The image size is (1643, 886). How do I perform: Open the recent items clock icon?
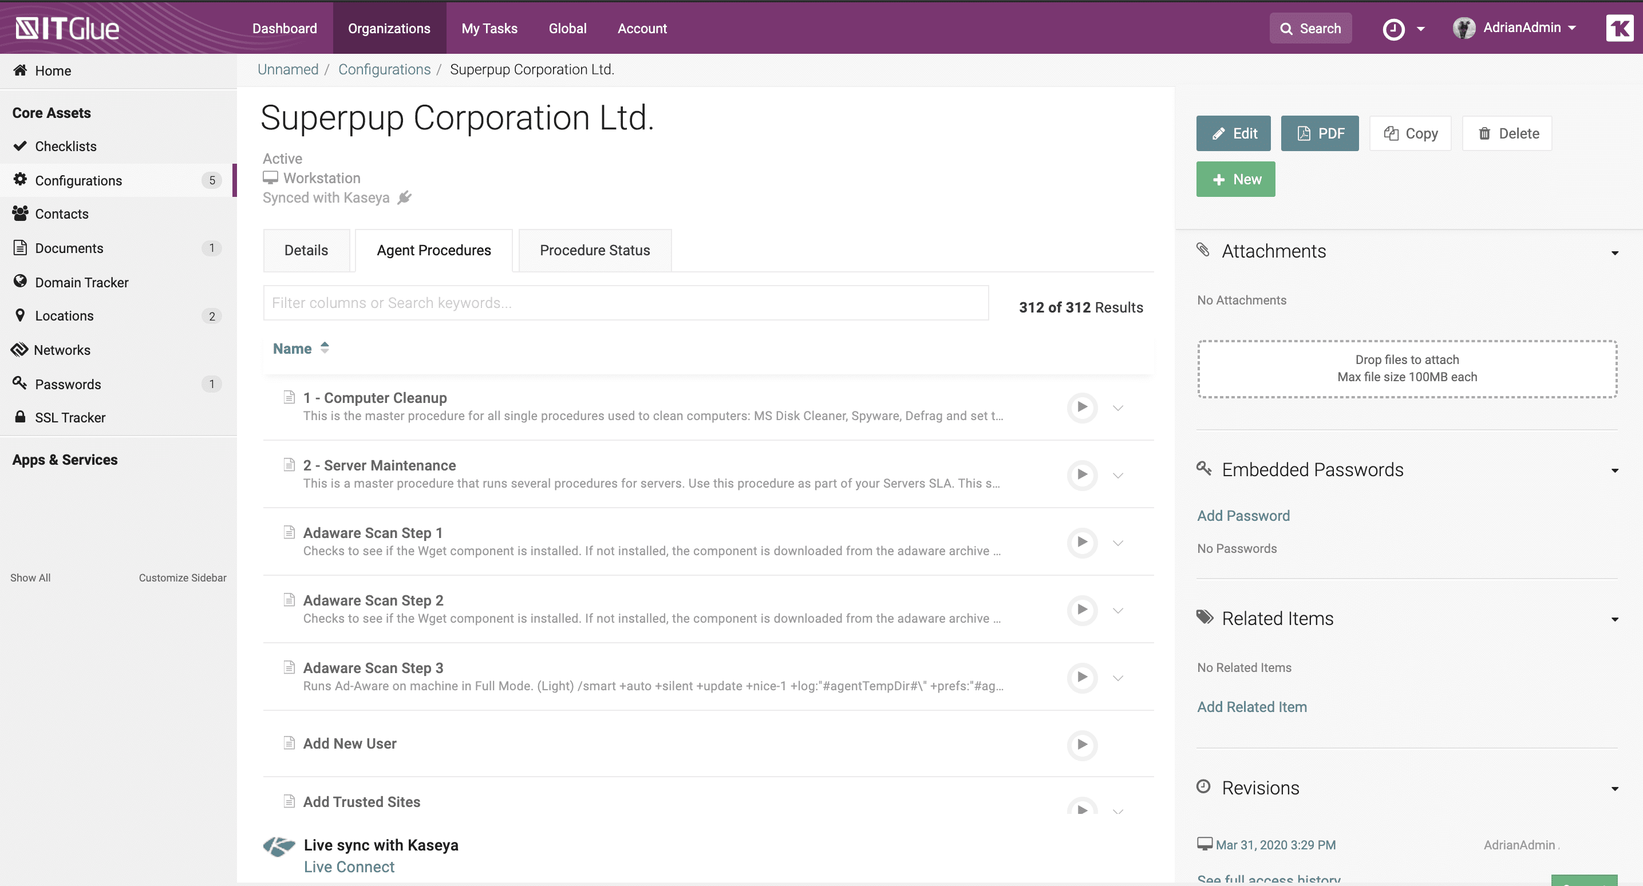[x=1393, y=29]
